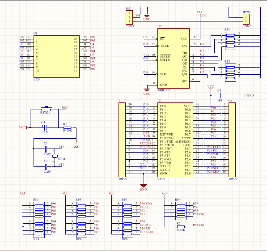Click the 'P33/CS2' net label beside RP9
This screenshot has width=267, height=251.
pyautogui.click(x=199, y=214)
